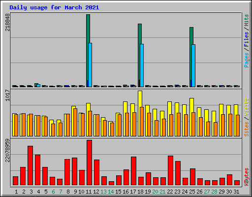Click the red KBytes bar for day 12
252x197 pixels.
pos(96,172)
